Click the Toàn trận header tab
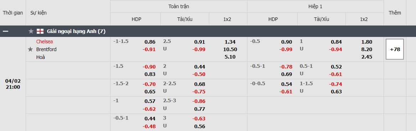The image size is (416, 131). pyautogui.click(x=179, y=6)
